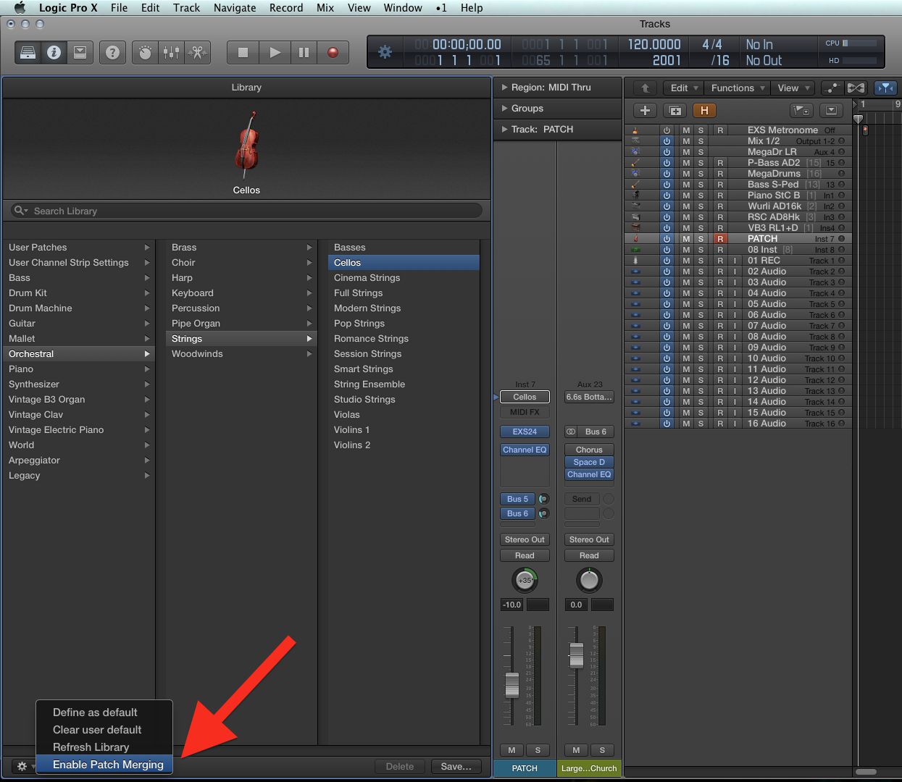This screenshot has width=902, height=782.
Task: Click the track header dropdown-arrow button
Action: 831,111
